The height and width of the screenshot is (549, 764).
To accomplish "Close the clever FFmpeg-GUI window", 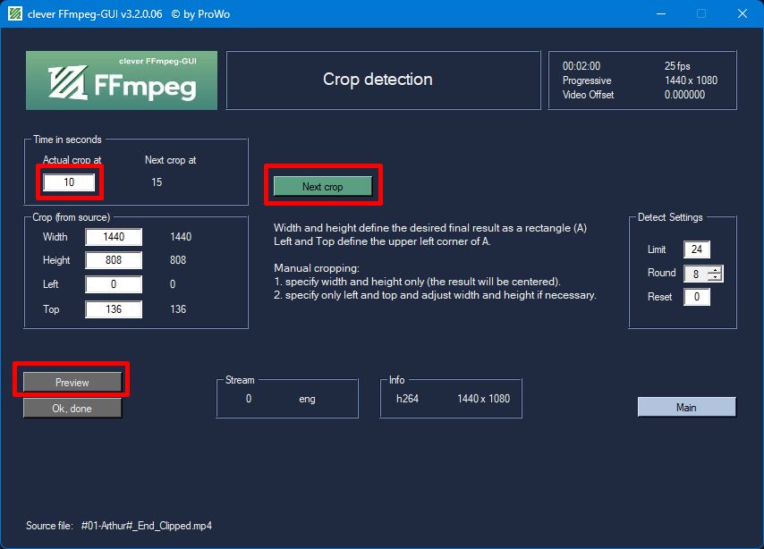I will (742, 13).
